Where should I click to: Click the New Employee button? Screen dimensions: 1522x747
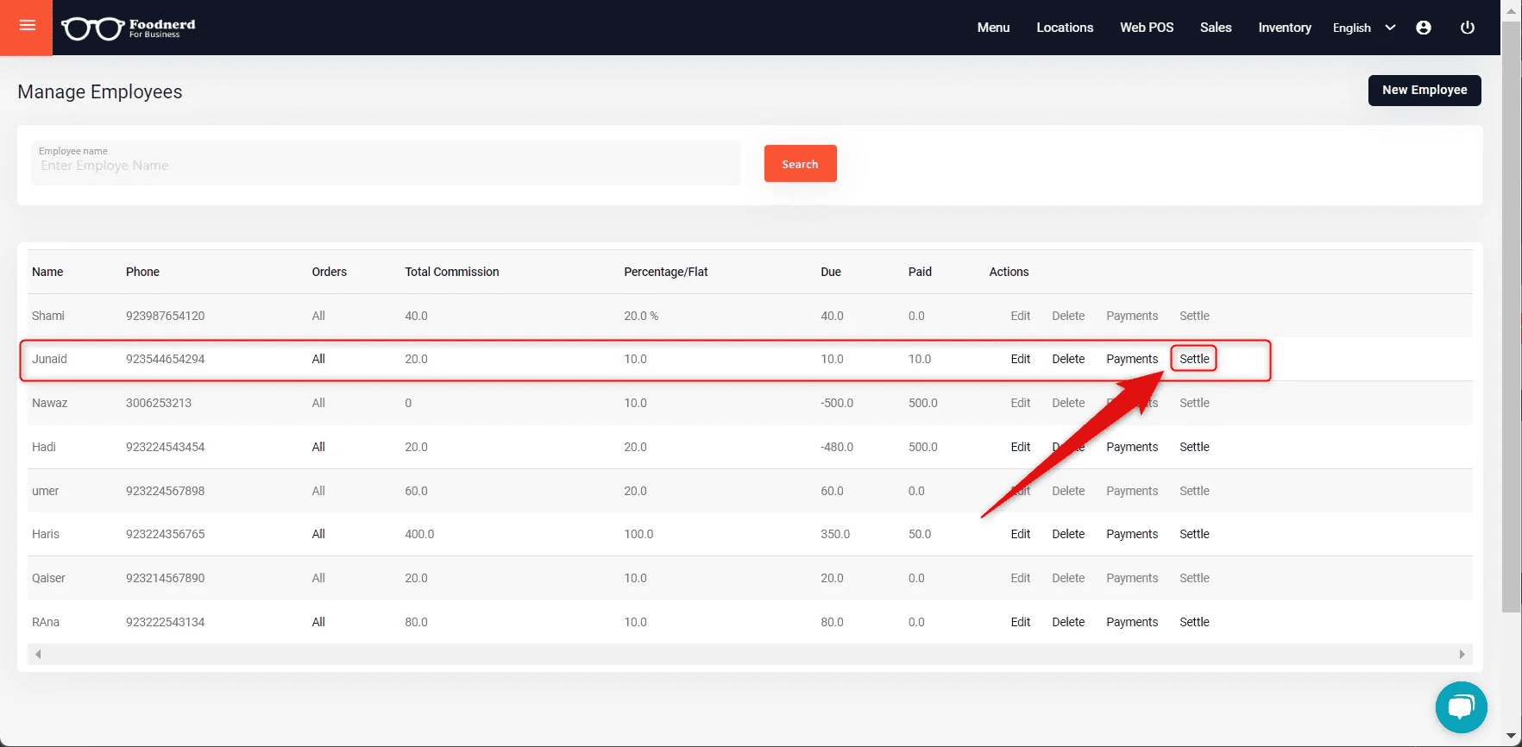pyautogui.click(x=1425, y=90)
